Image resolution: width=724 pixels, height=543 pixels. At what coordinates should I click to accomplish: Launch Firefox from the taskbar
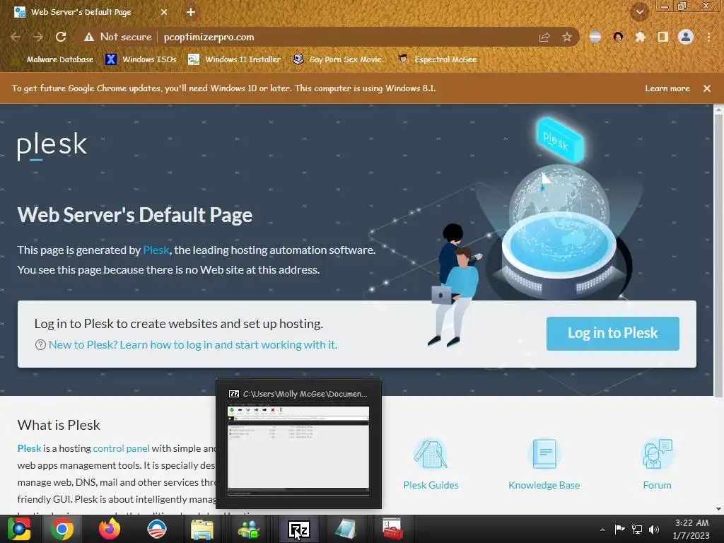[110, 529]
